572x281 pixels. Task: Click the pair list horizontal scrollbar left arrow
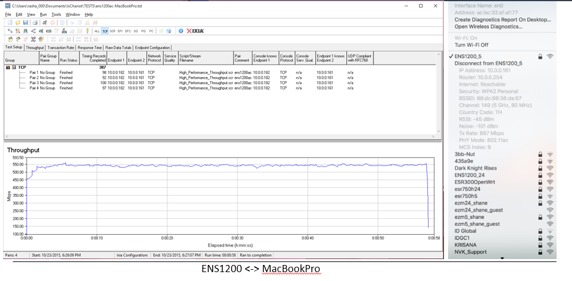(x=7, y=136)
